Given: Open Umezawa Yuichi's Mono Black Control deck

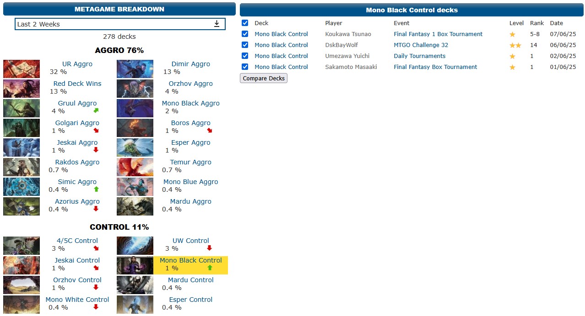Looking at the screenshot, I should [281, 56].
